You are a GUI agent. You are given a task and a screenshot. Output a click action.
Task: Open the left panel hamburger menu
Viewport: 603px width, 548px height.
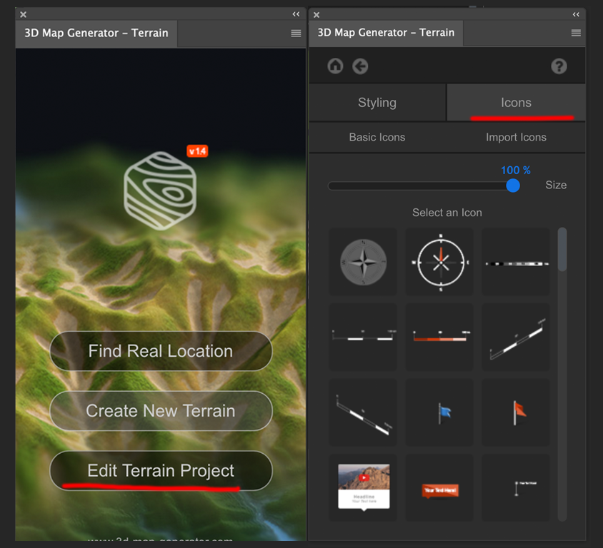[296, 34]
